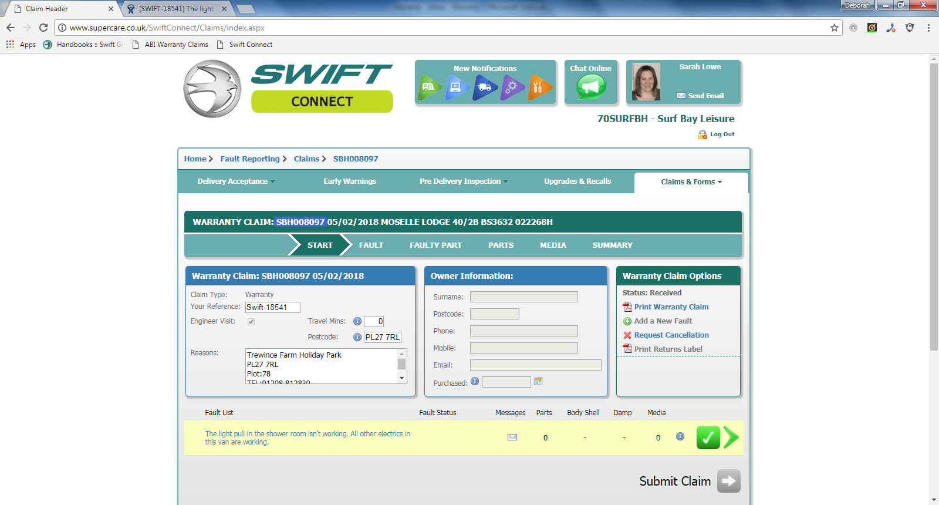This screenshot has height=505, width=939.
Task: Click the green checkmark on the fault row
Action: pos(708,437)
